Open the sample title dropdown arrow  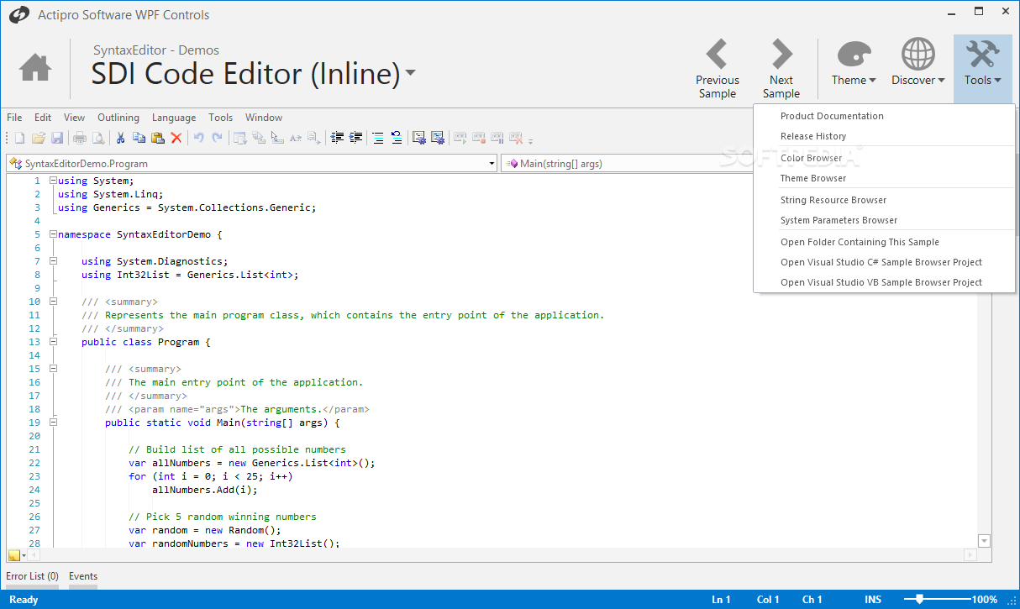tap(410, 72)
